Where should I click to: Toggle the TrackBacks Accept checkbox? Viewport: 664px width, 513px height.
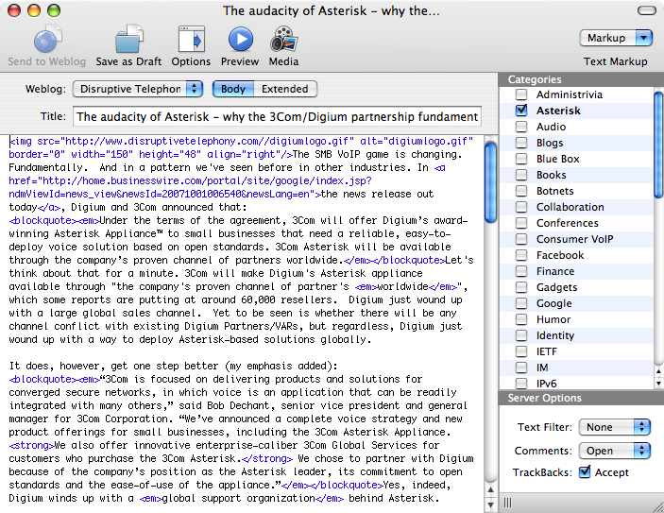click(x=585, y=472)
